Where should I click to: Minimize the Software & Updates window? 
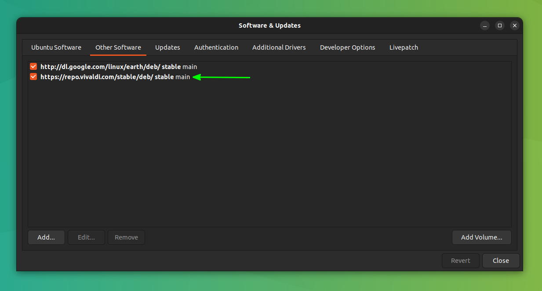(485, 25)
